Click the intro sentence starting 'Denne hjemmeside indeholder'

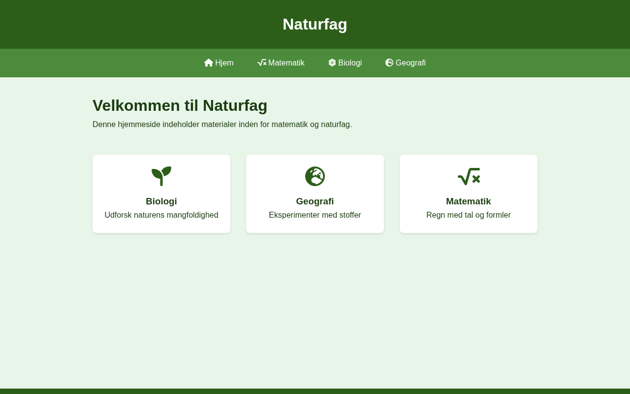tap(222, 125)
